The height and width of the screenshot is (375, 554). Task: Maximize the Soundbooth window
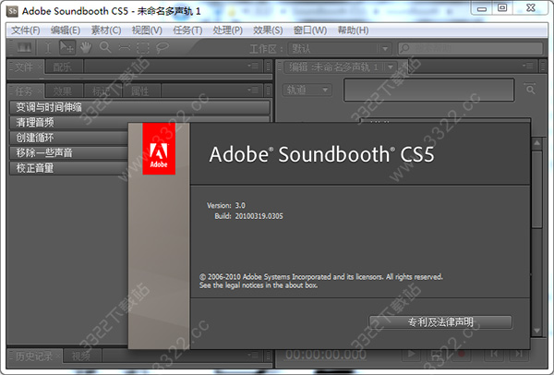[502, 8]
